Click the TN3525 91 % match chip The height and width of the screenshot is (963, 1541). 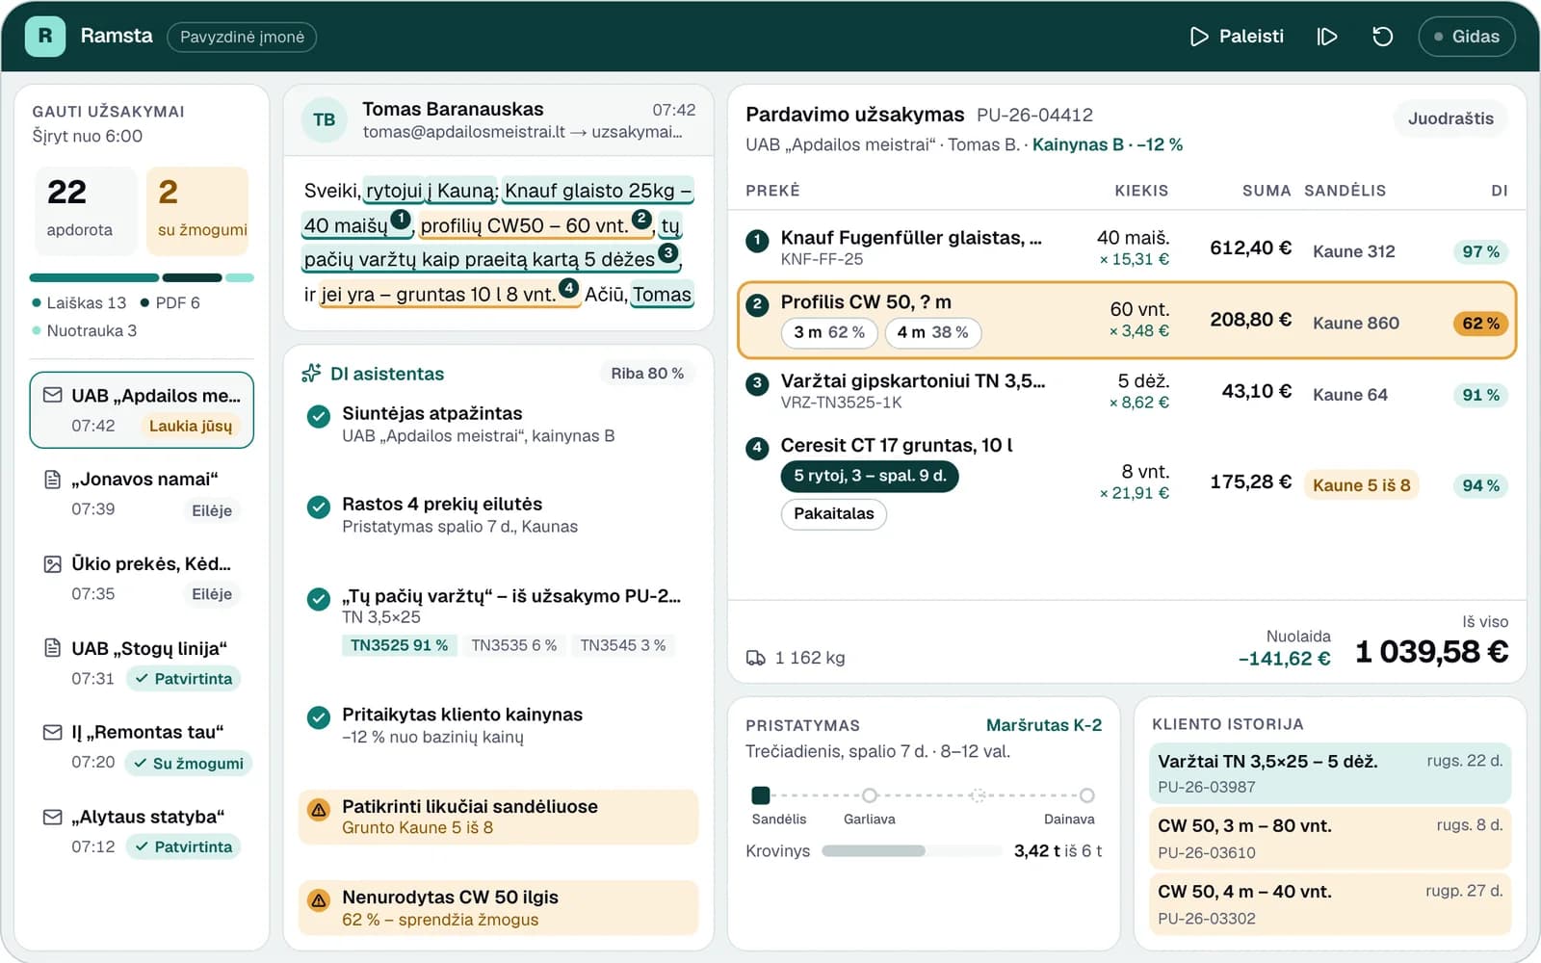coord(399,645)
